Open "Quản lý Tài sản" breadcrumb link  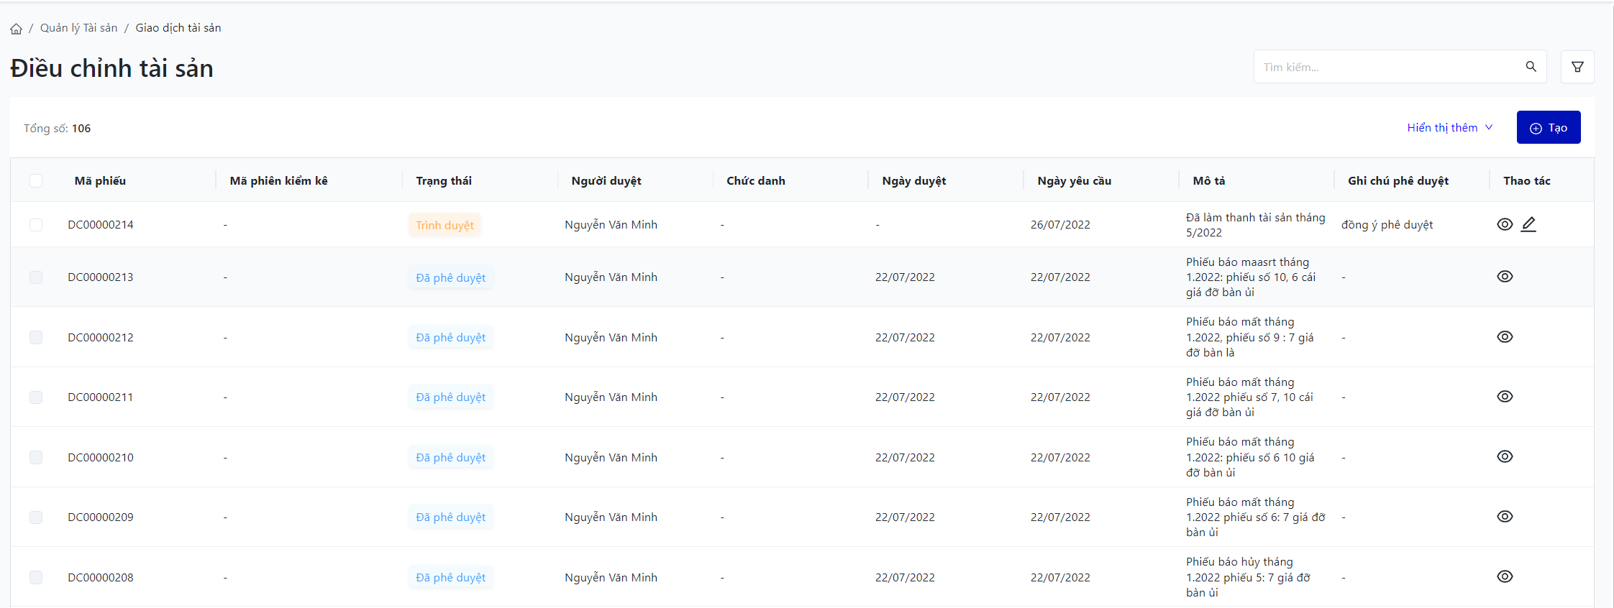[x=78, y=28]
